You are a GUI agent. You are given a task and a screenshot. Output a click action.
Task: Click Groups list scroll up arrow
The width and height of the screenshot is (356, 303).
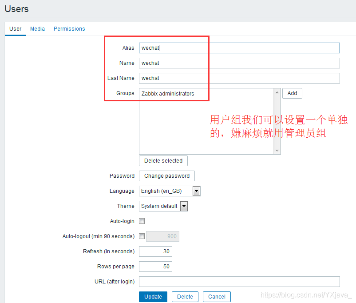coord(277,92)
